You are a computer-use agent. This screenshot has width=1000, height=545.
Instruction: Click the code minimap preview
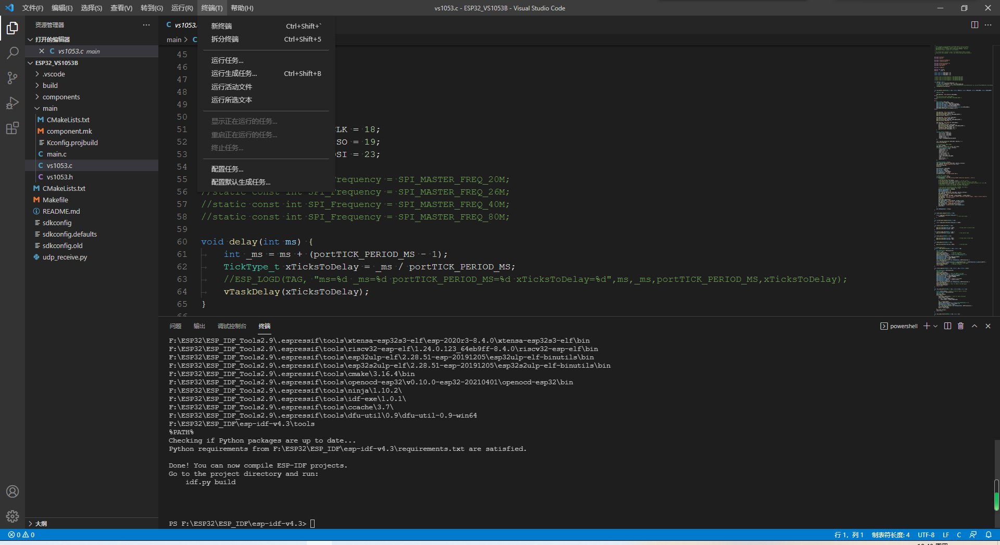(963, 180)
